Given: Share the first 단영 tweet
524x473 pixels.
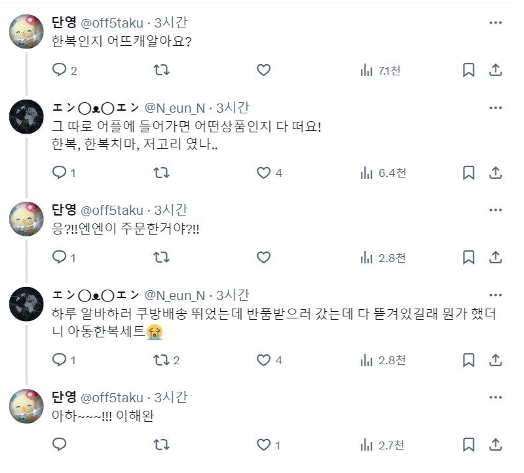Looking at the screenshot, I should click(x=496, y=70).
